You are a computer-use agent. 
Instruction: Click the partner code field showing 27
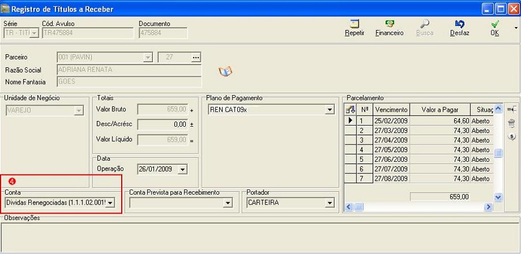174,58
